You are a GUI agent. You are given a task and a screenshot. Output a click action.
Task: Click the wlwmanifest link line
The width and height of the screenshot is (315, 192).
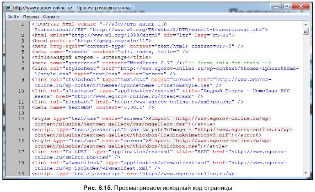159,165
